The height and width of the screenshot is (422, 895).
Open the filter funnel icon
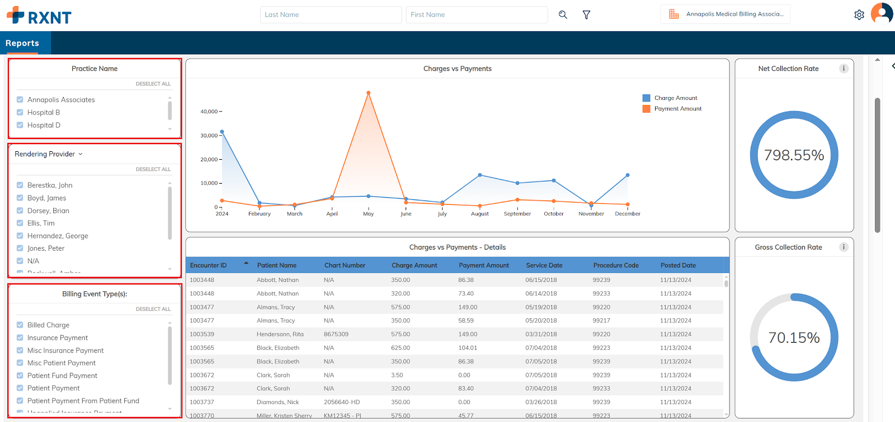[586, 15]
